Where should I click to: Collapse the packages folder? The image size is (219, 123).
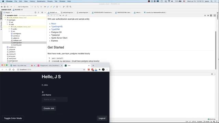[5, 20]
